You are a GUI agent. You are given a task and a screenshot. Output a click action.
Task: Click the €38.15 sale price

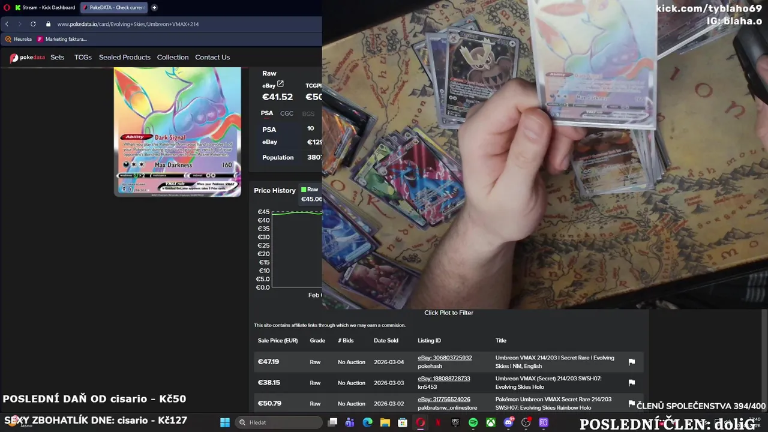[x=269, y=383]
